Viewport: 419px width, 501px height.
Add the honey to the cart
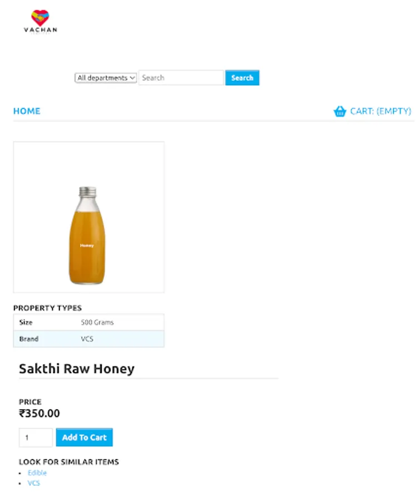[84, 438]
